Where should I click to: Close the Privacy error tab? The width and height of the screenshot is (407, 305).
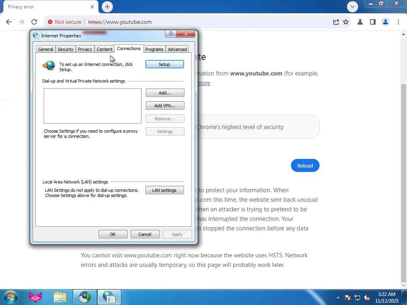click(x=92, y=7)
